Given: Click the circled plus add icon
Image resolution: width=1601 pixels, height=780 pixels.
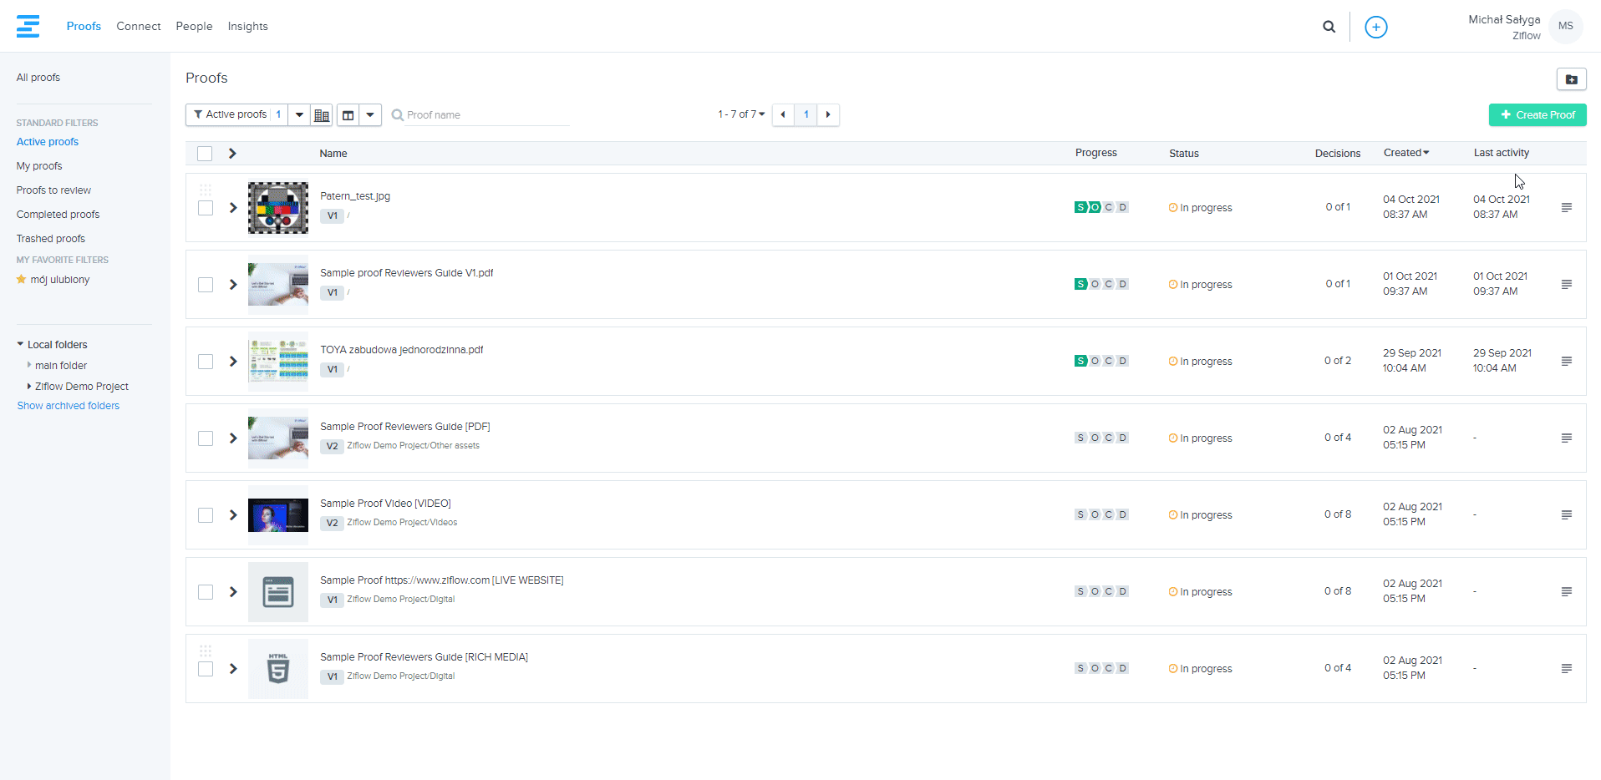Looking at the screenshot, I should [x=1375, y=27].
